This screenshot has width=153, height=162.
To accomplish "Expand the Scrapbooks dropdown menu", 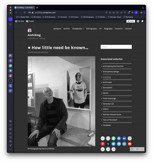I will coord(78,29).
